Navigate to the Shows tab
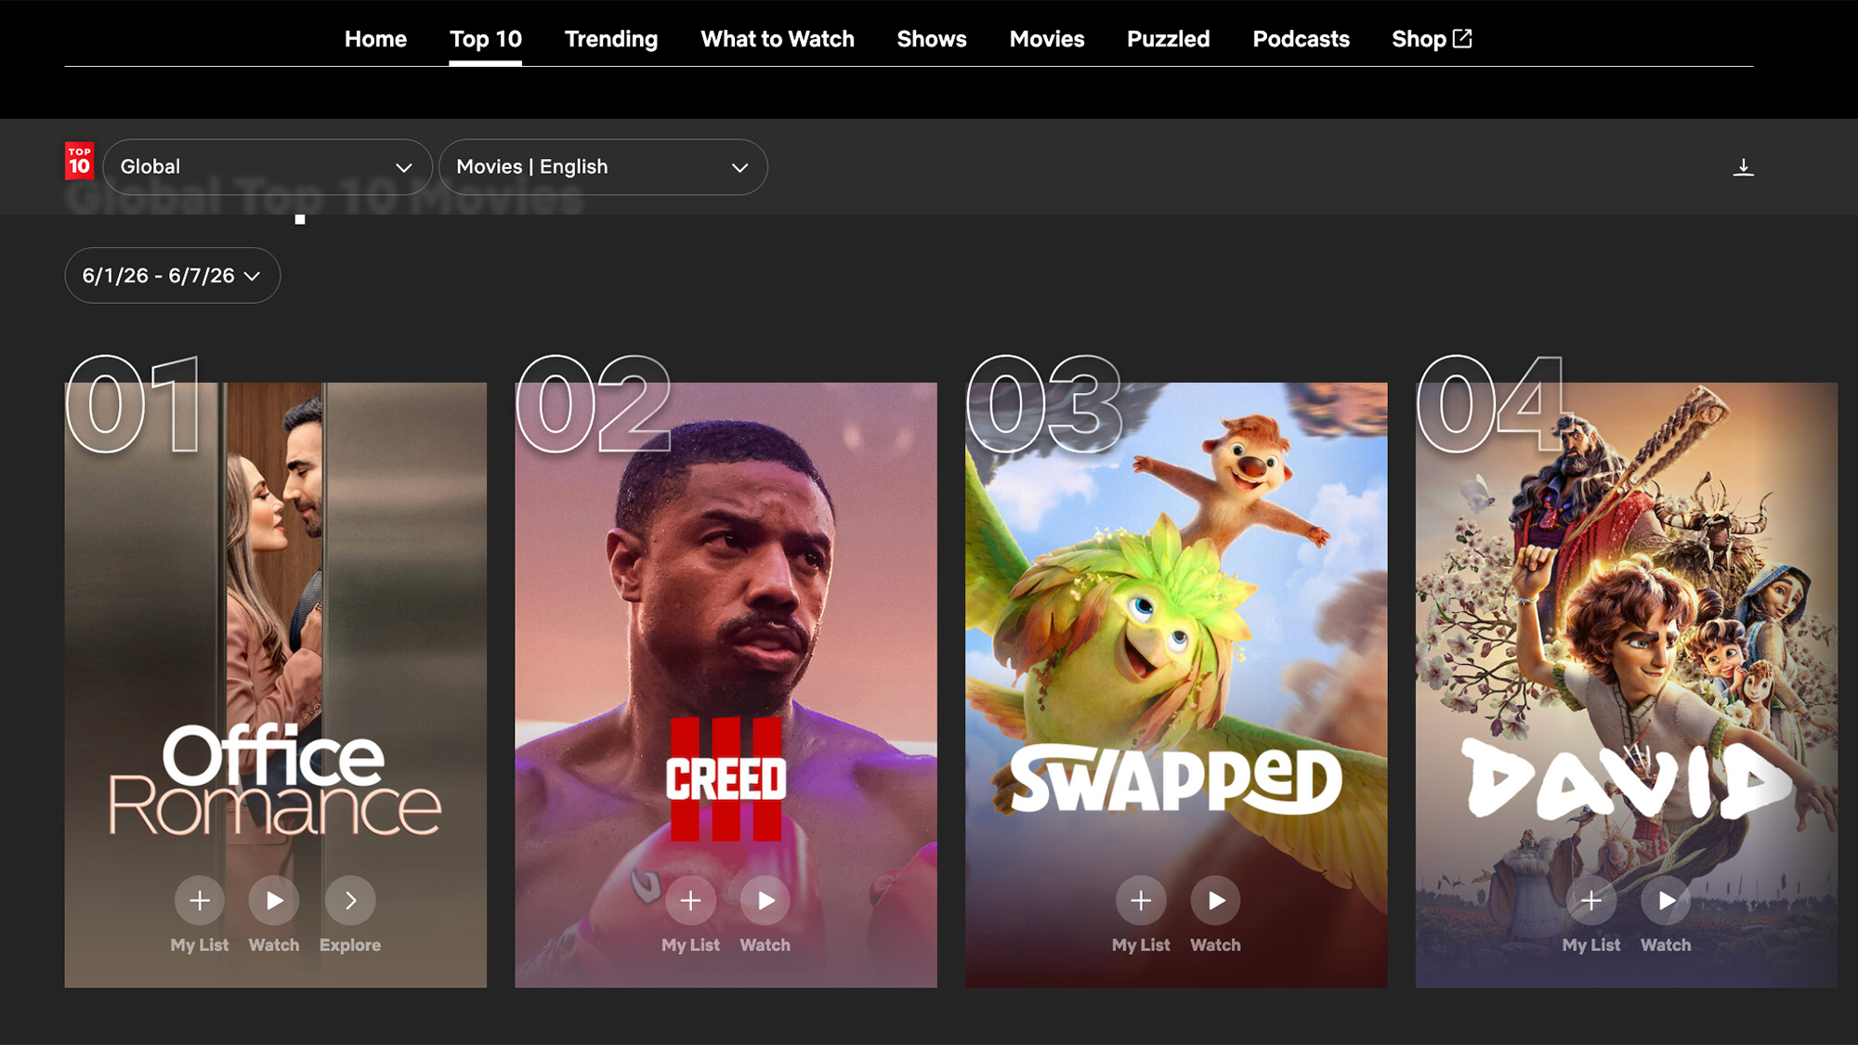Viewport: 1858px width, 1045px height. (932, 39)
